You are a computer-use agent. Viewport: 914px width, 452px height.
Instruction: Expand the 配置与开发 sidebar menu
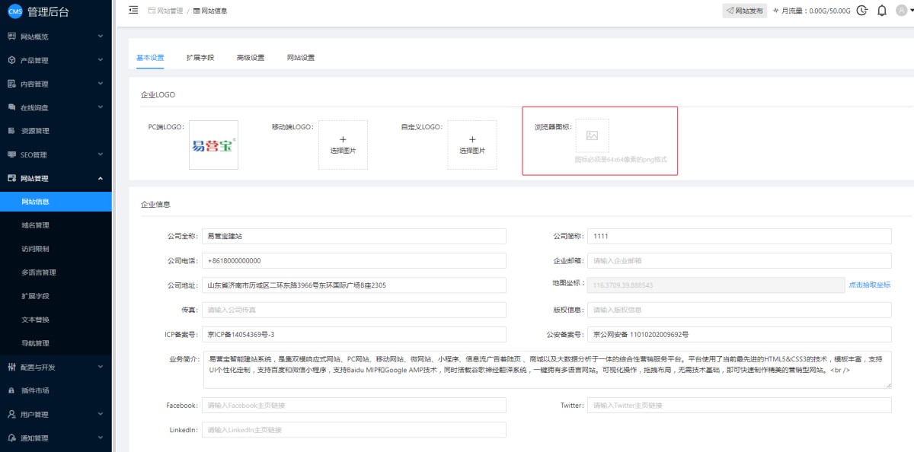pos(56,367)
